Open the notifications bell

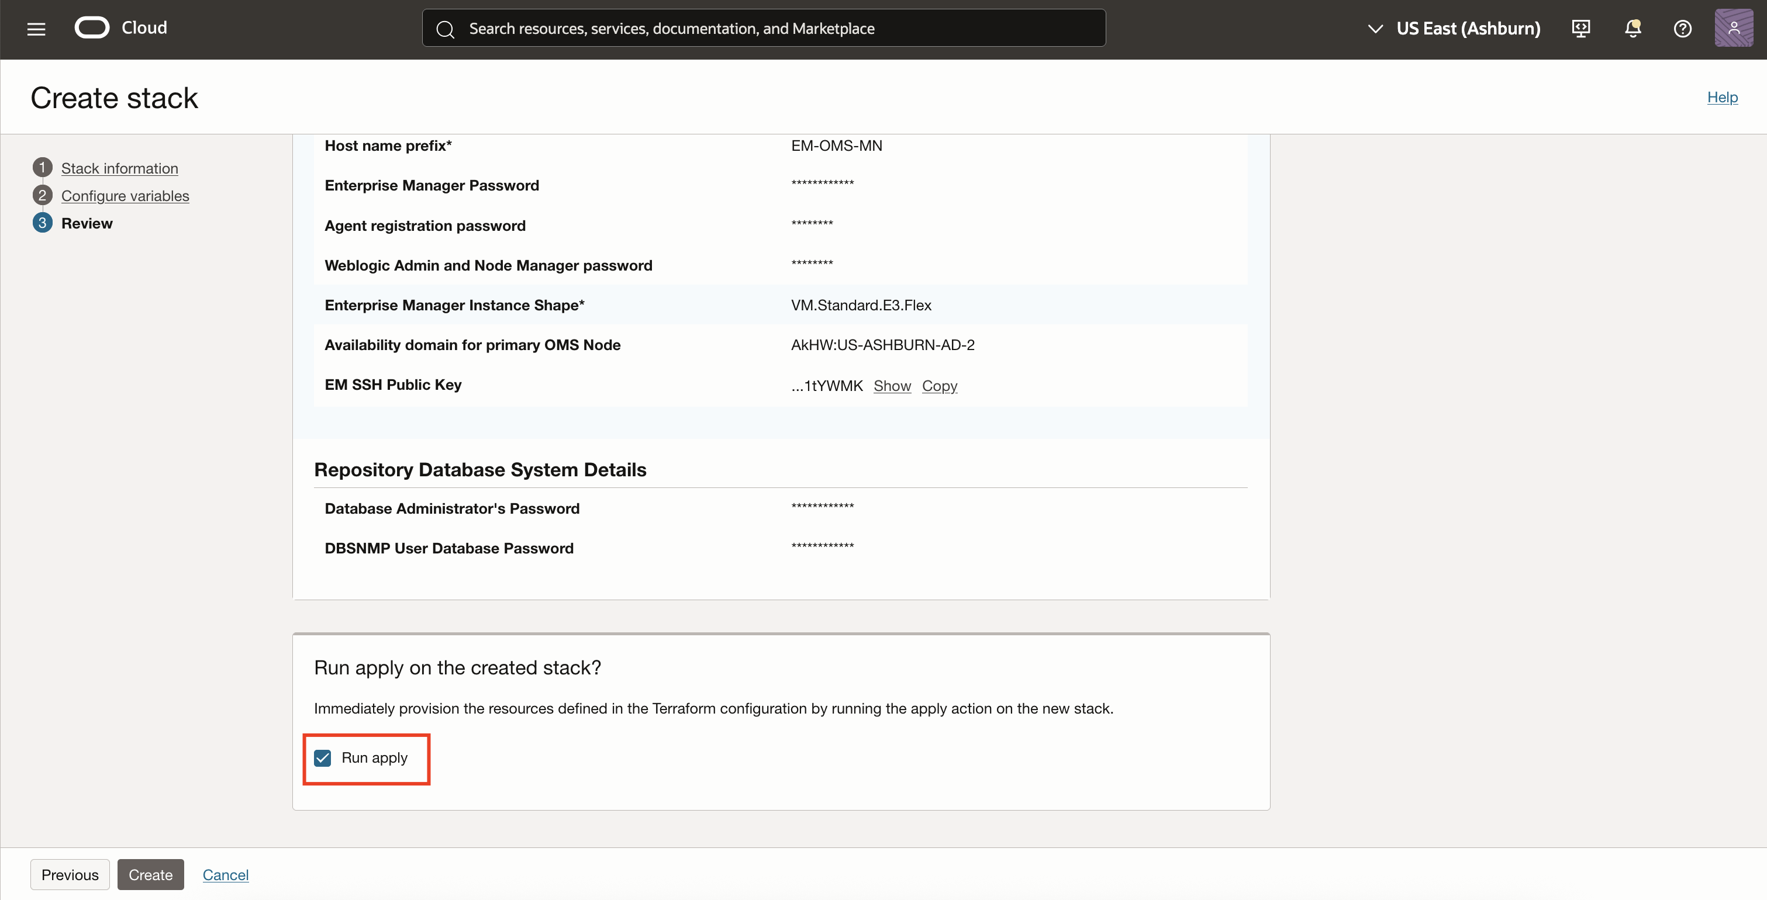point(1633,28)
